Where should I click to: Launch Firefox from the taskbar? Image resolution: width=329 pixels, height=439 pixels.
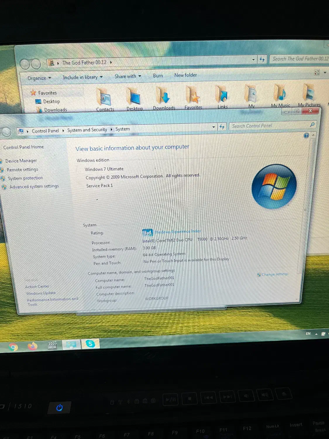[32, 346]
